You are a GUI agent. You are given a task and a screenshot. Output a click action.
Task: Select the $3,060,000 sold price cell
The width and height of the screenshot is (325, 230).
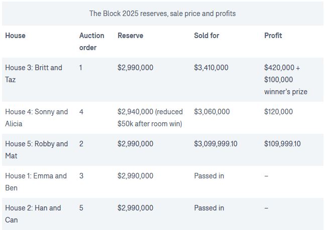(x=211, y=112)
